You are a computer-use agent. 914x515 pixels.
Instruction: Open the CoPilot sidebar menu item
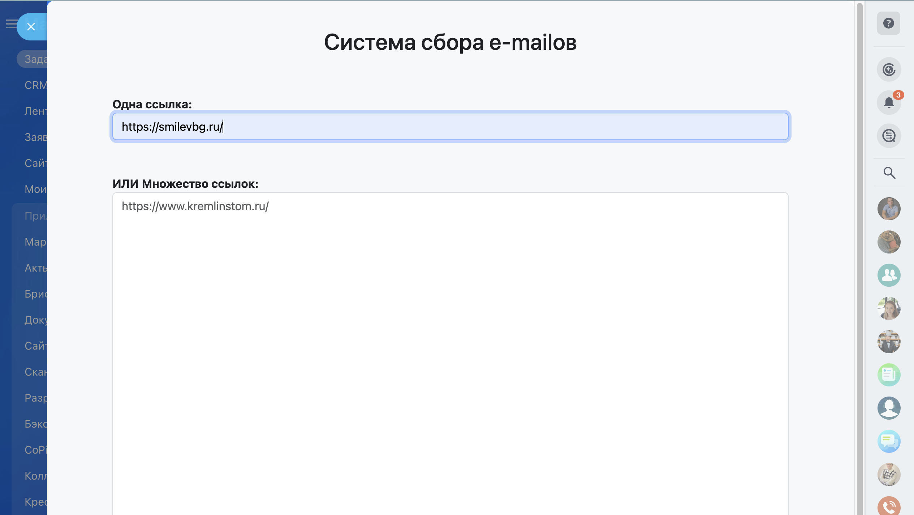35,450
